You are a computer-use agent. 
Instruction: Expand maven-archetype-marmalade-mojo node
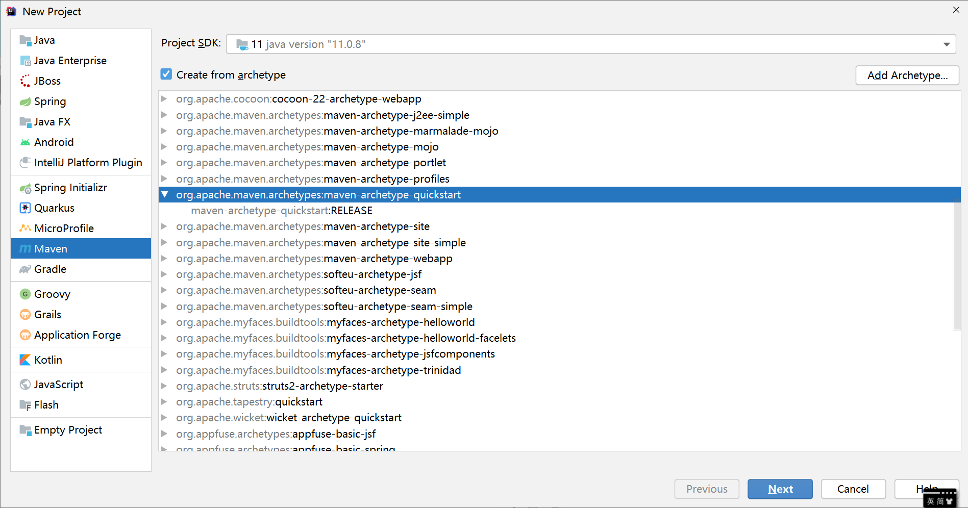point(164,131)
